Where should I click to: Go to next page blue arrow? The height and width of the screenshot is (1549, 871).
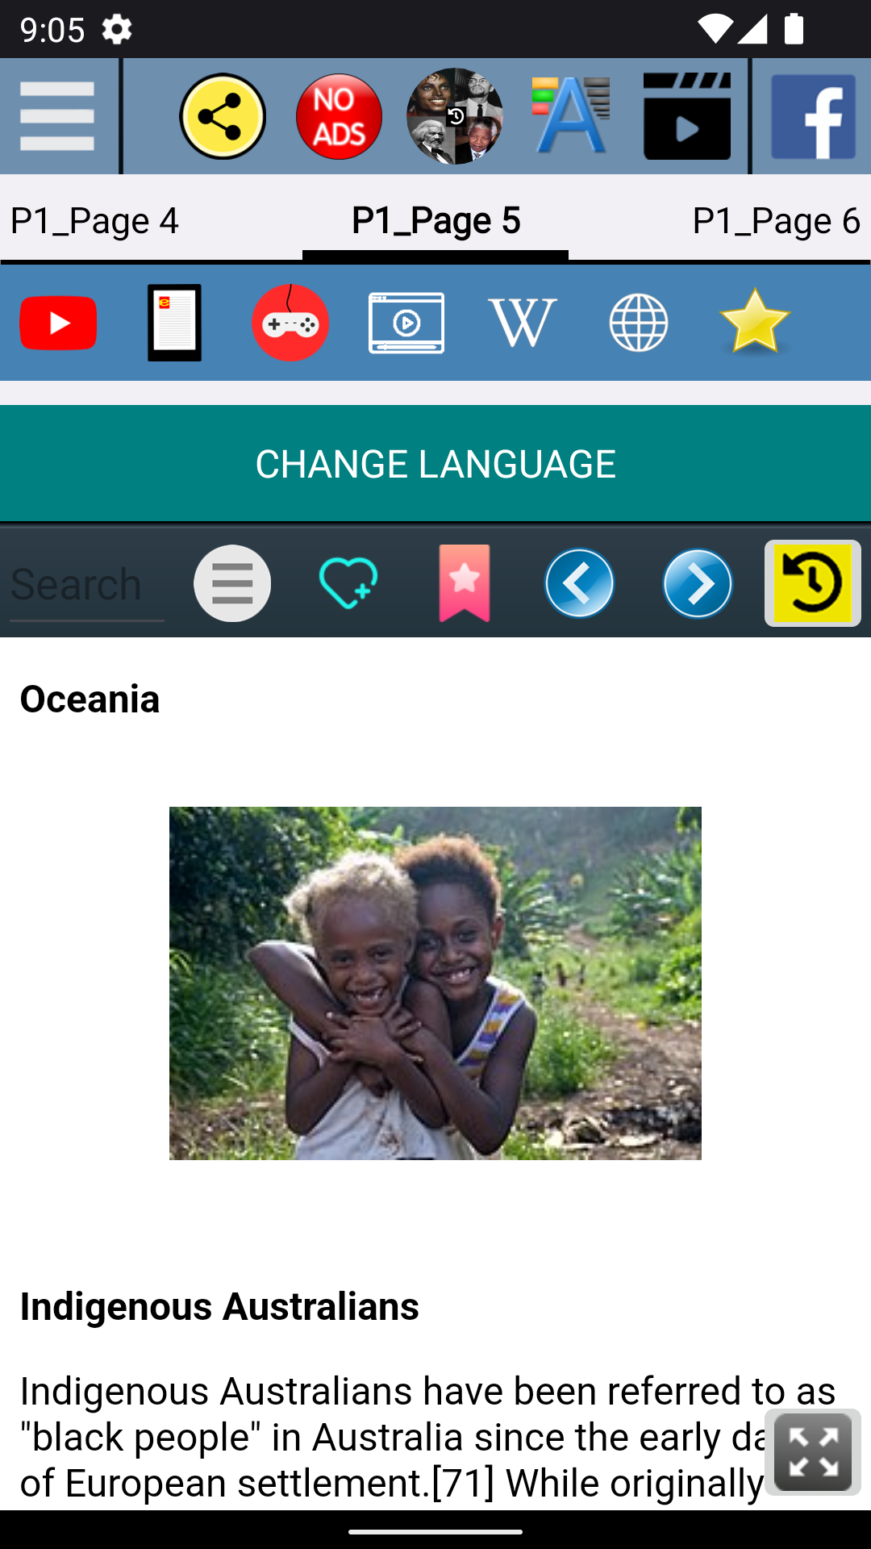(x=698, y=583)
